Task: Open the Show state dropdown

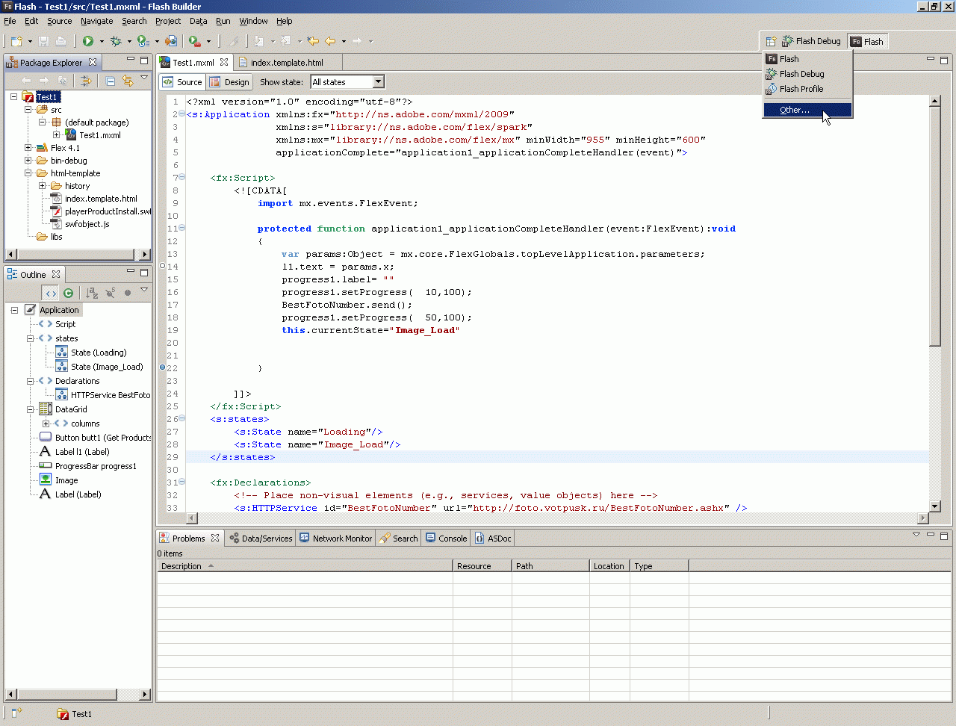Action: tap(378, 82)
